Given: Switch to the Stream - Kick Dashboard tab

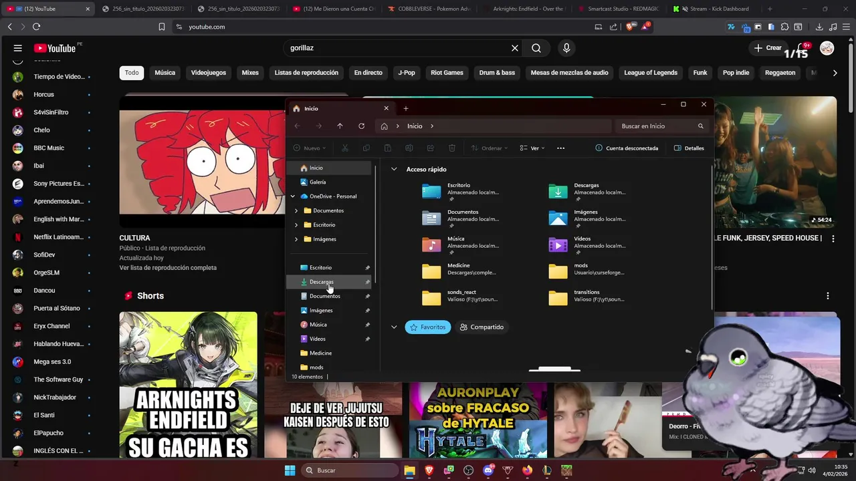Looking at the screenshot, I should pyautogui.click(x=714, y=9).
